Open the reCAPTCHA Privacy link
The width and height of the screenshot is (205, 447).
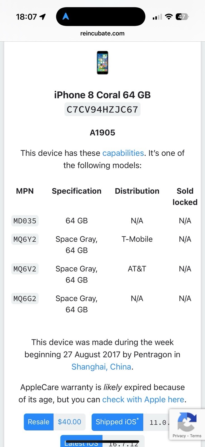click(x=179, y=436)
